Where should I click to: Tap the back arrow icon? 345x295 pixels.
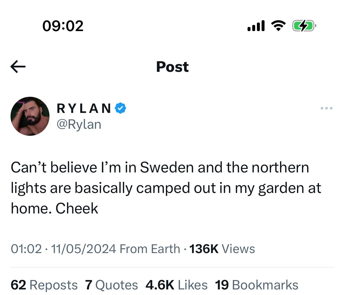18,66
